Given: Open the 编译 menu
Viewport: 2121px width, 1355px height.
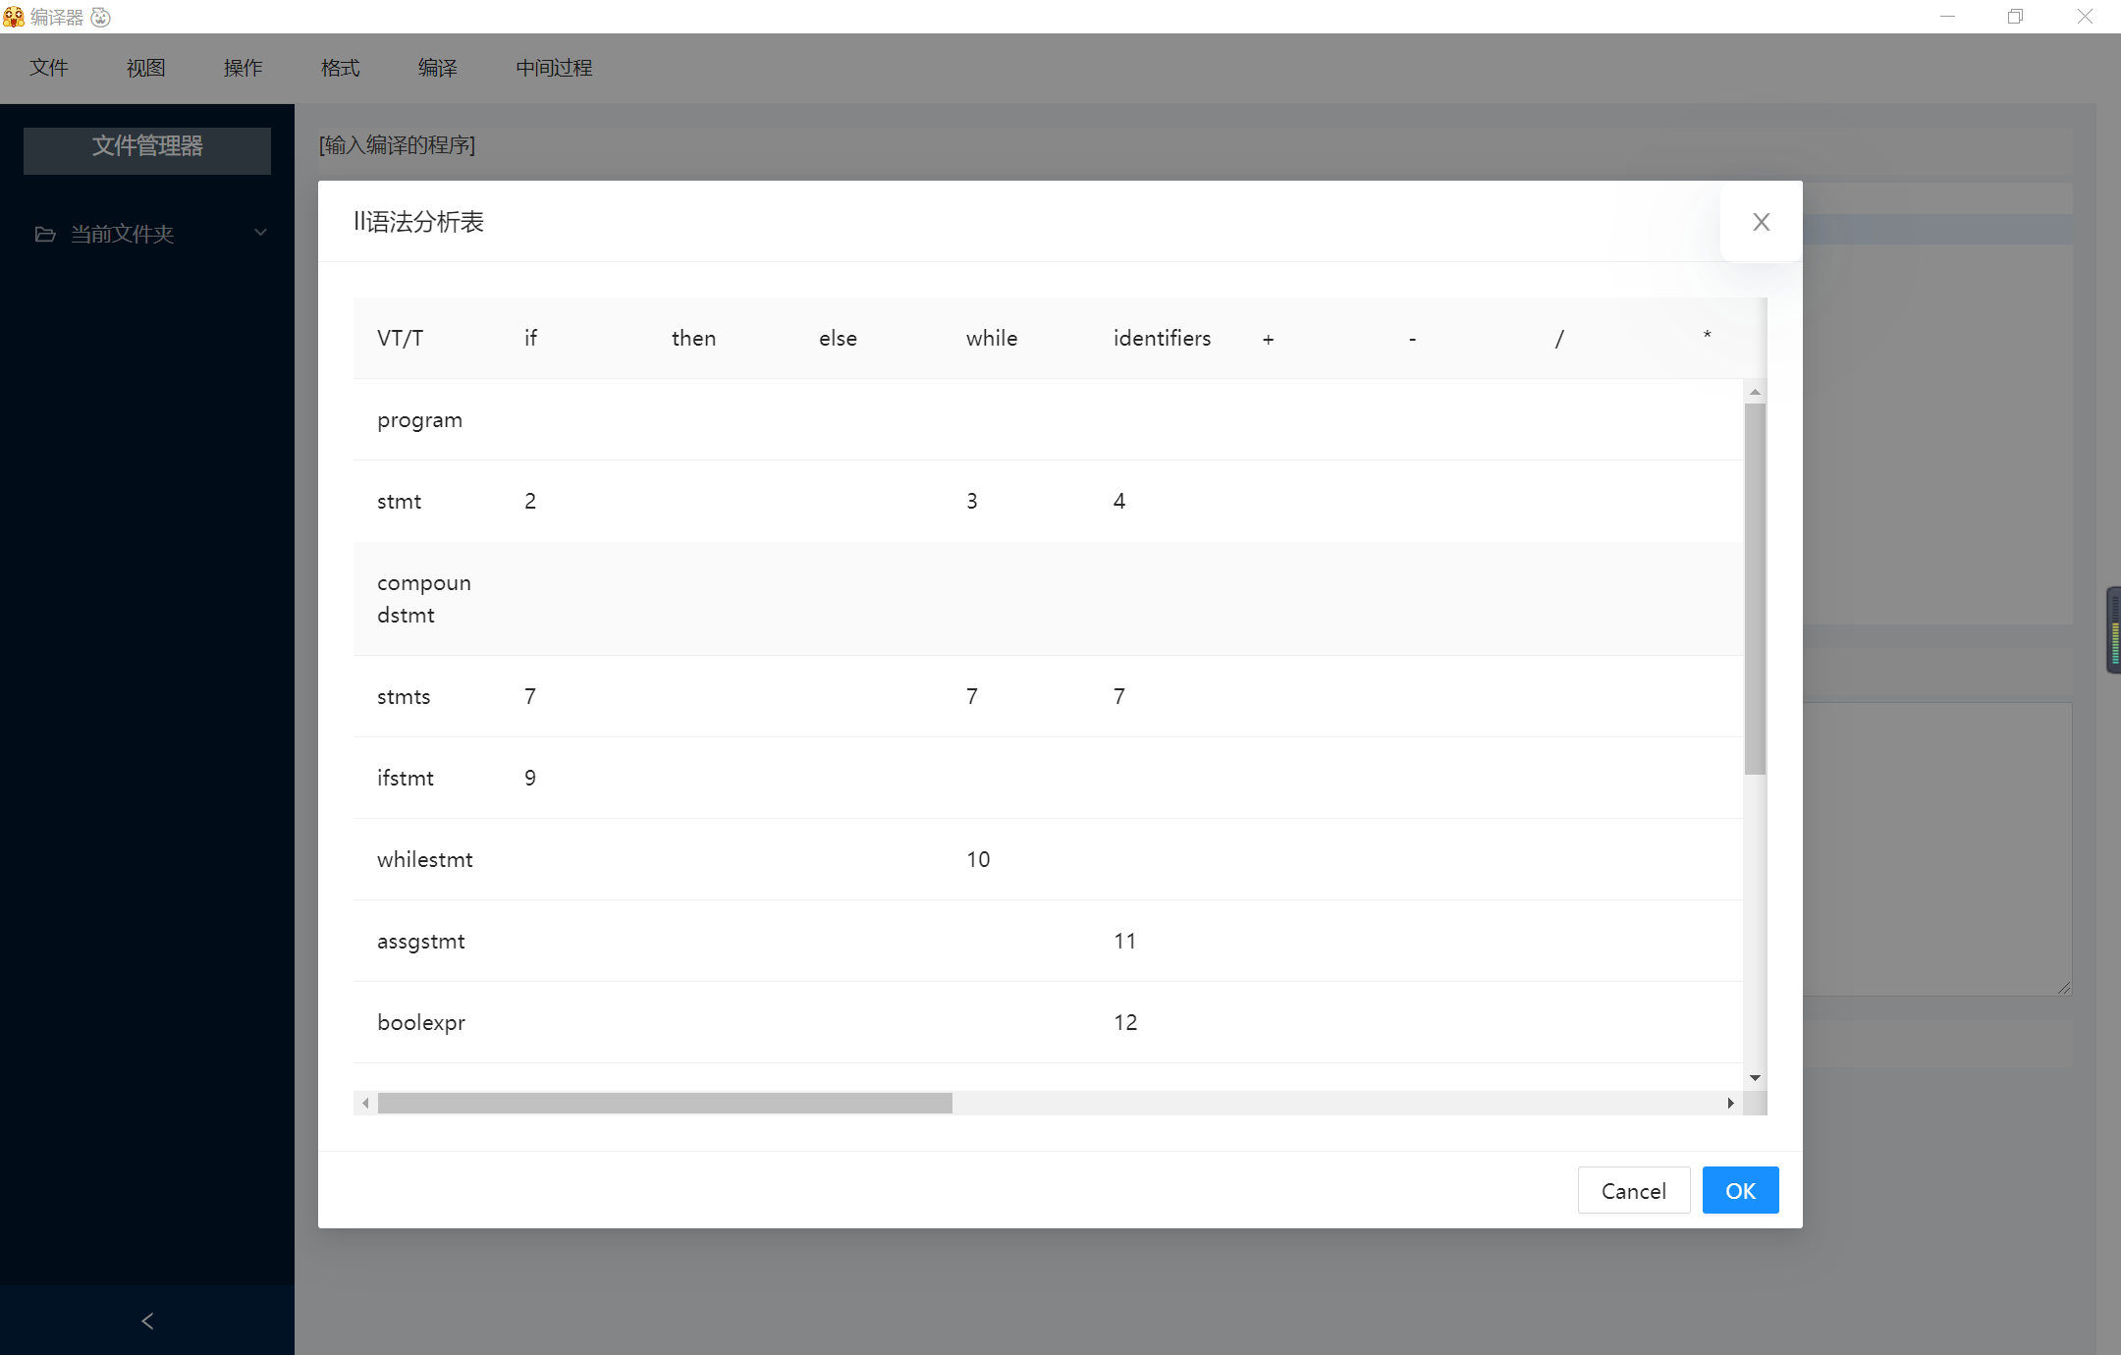Looking at the screenshot, I should 437,68.
